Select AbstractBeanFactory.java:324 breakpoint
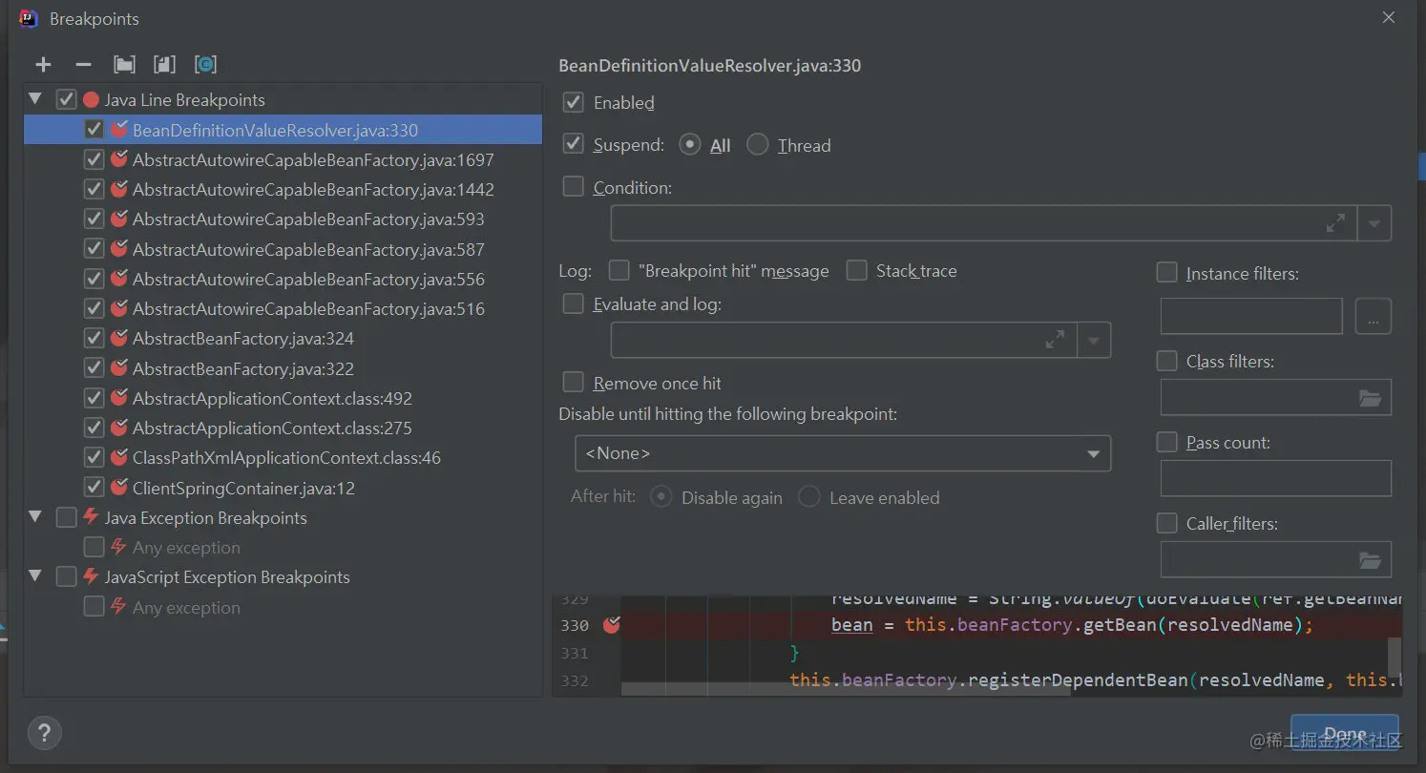Screen dimensions: 1426x773 [243, 338]
